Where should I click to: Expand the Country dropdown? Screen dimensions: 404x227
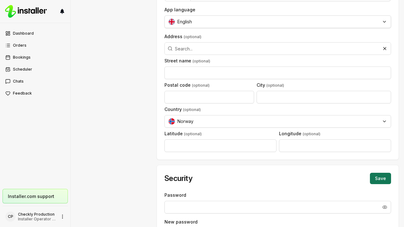pyautogui.click(x=278, y=121)
